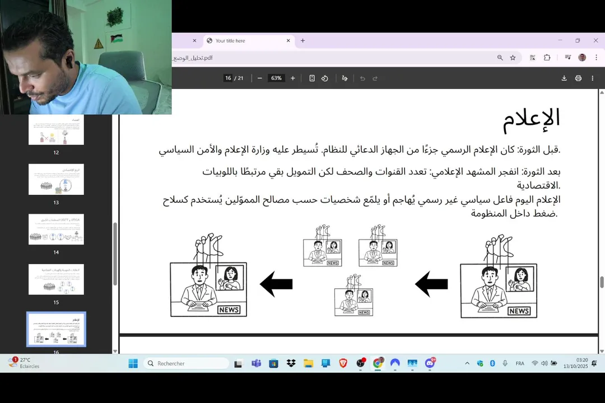Open Dropbox from taskbar
The image size is (605, 403).
pyautogui.click(x=291, y=363)
